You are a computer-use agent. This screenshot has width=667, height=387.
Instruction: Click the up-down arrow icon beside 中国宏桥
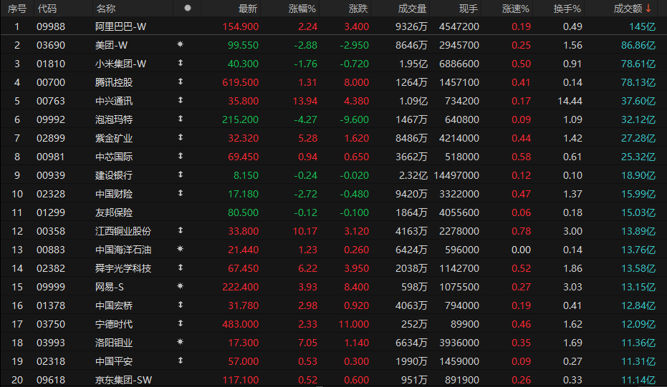coord(181,305)
